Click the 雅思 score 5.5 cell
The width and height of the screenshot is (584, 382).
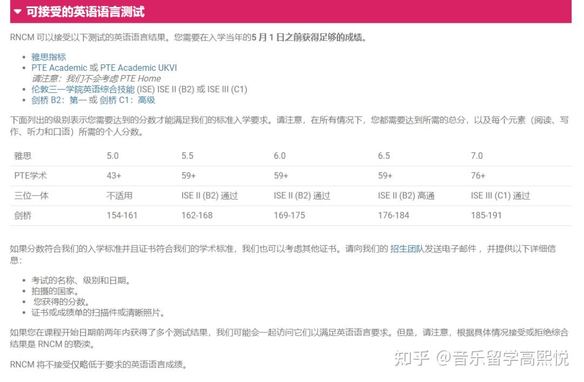187,156
